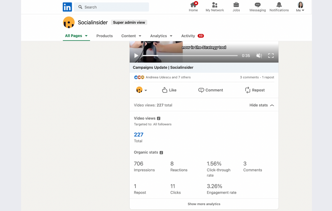Click the 0:35 video time label

[246, 56]
